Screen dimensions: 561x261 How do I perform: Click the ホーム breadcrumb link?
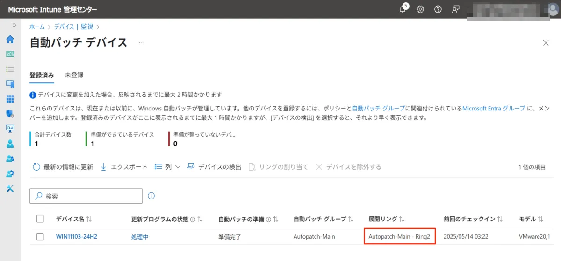(x=37, y=27)
